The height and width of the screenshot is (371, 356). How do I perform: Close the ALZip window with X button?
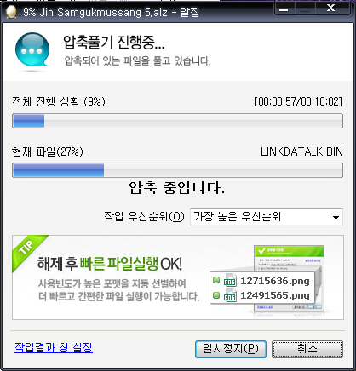tap(331, 9)
